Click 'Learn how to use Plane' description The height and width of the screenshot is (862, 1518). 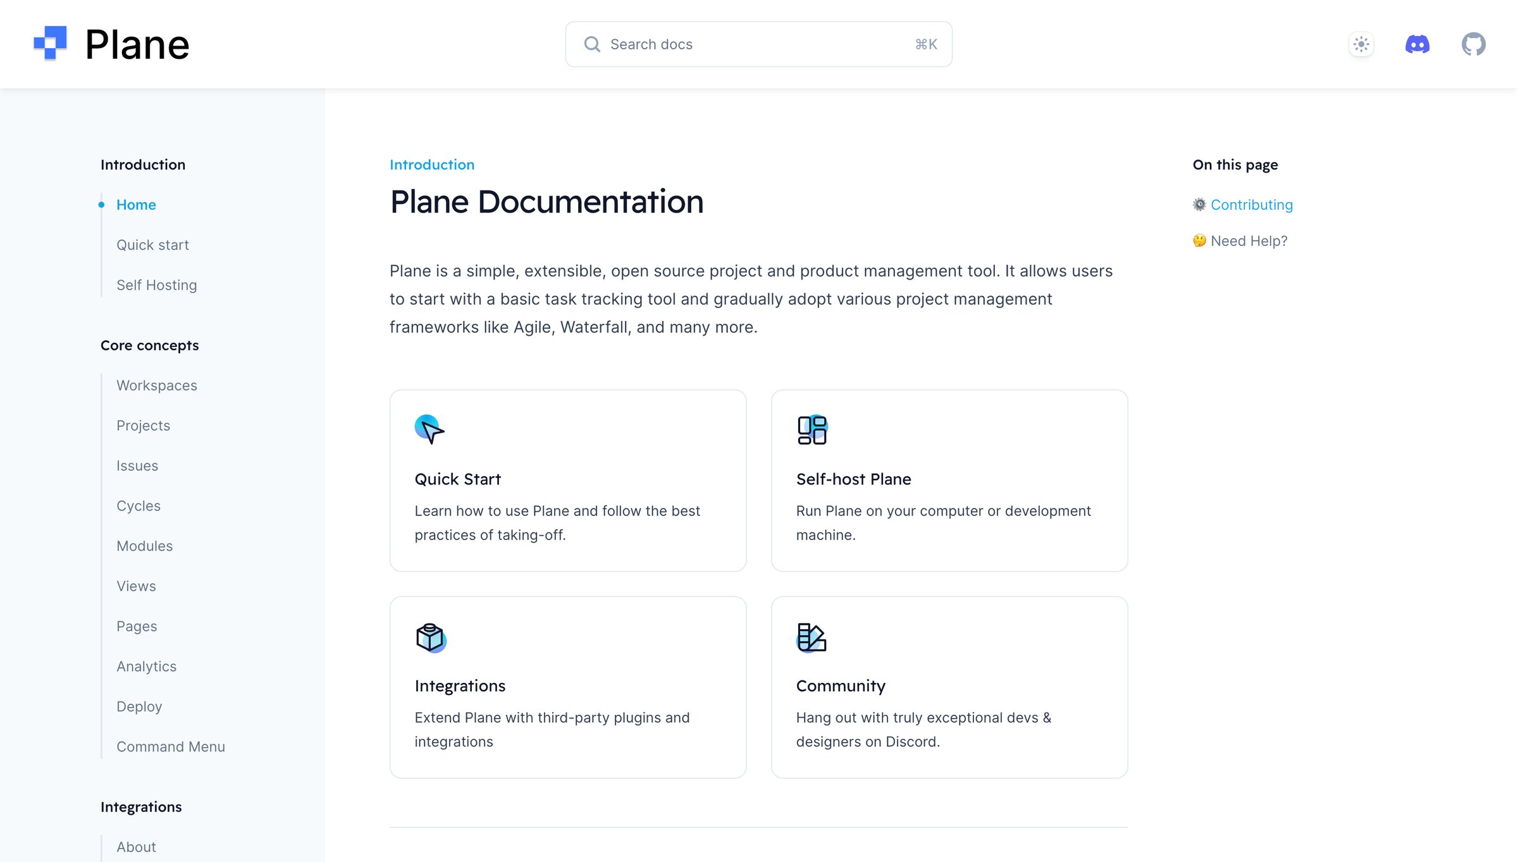coord(557,523)
